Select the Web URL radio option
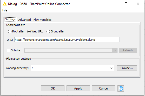The height and width of the screenshot is (96, 145). pyautogui.click(x=29, y=32)
